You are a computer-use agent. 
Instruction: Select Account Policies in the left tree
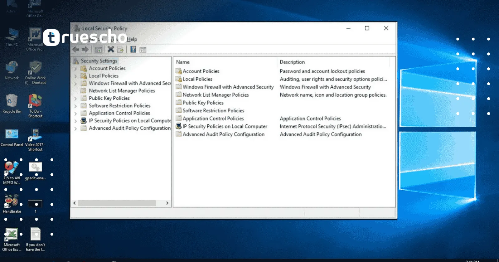pos(107,68)
